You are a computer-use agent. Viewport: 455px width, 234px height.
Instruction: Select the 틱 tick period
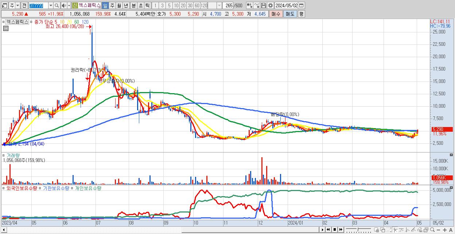click(147, 5)
